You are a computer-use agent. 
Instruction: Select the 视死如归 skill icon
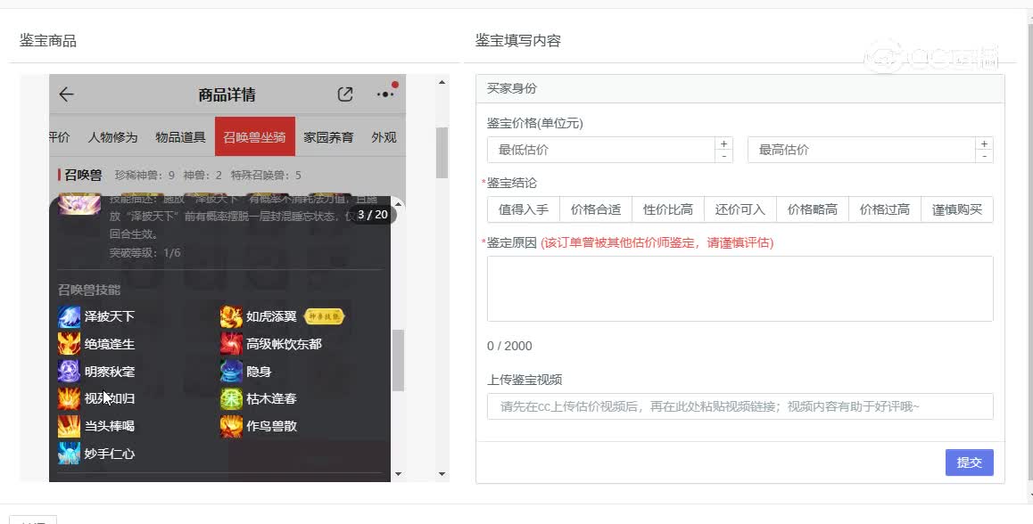coord(70,398)
